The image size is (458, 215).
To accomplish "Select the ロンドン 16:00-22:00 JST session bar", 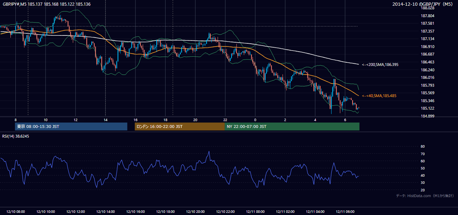I will click(180, 126).
